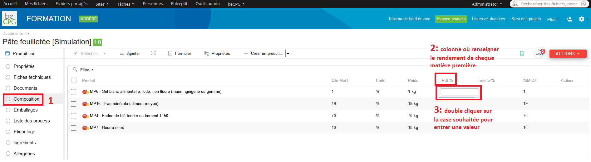The image size is (591, 162).
Task: Open the invite user icon
Action: (x=569, y=19)
